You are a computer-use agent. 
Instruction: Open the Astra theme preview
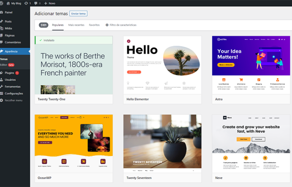click(x=251, y=65)
